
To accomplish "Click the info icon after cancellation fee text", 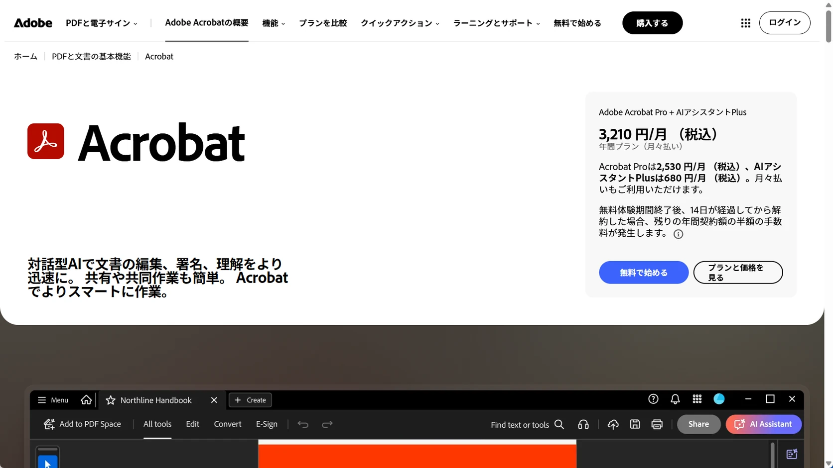I will (678, 234).
